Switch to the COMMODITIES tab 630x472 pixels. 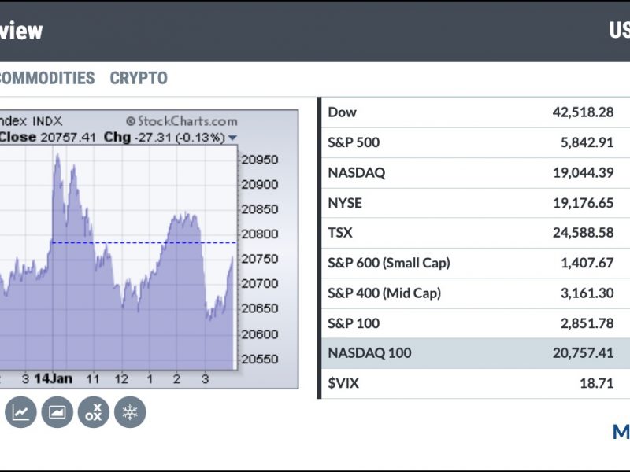[x=47, y=78]
